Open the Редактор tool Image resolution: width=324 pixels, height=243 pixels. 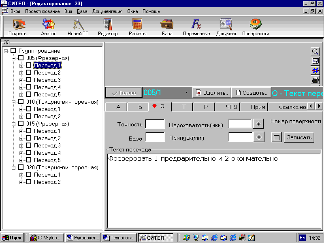(x=108, y=27)
